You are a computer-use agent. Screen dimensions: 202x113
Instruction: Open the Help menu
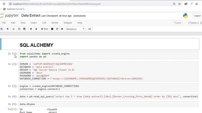tap(80, 23)
